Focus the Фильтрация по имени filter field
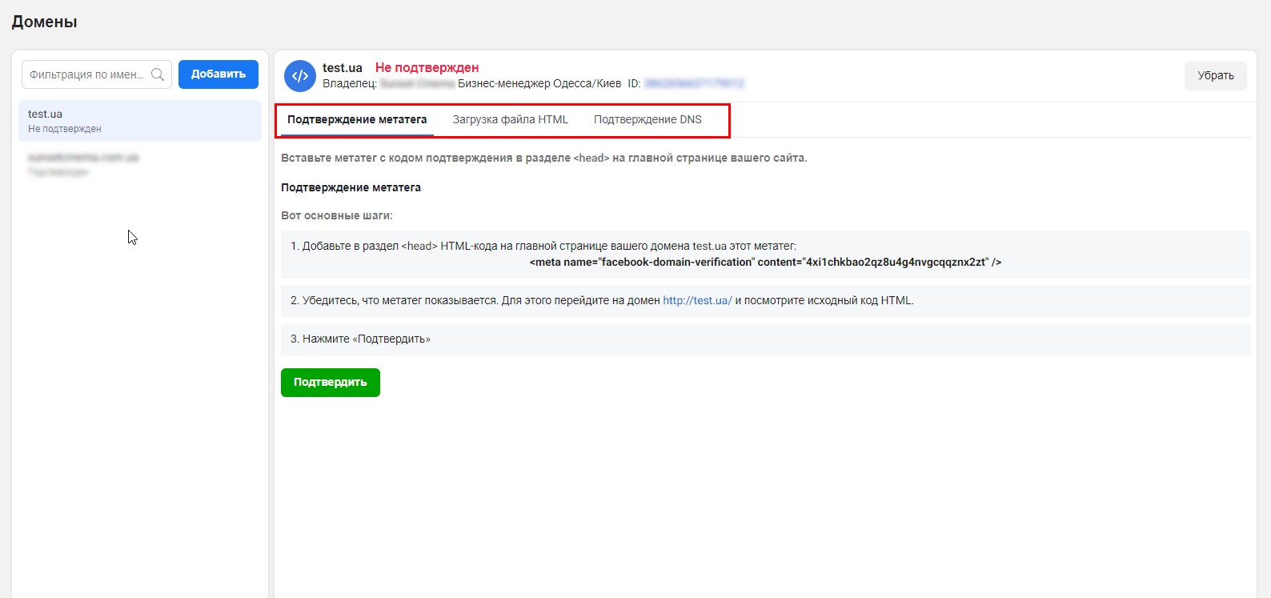 96,74
